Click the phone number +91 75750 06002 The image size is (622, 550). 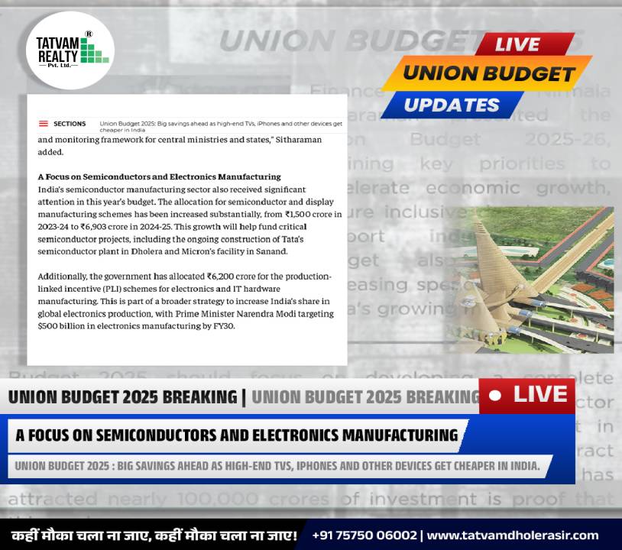click(x=364, y=535)
